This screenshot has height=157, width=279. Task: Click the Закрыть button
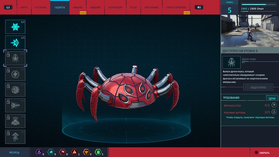coord(262,153)
